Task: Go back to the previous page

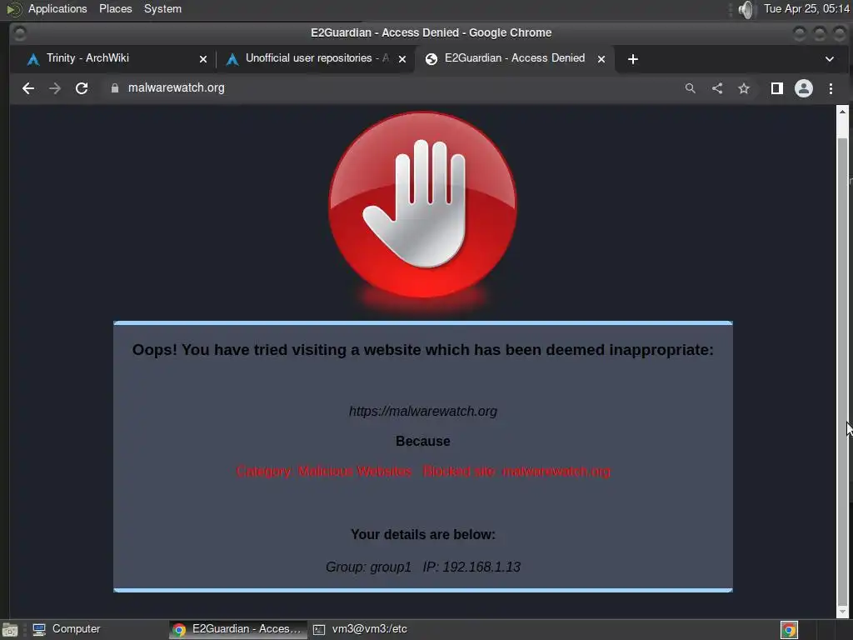Action: [x=28, y=88]
